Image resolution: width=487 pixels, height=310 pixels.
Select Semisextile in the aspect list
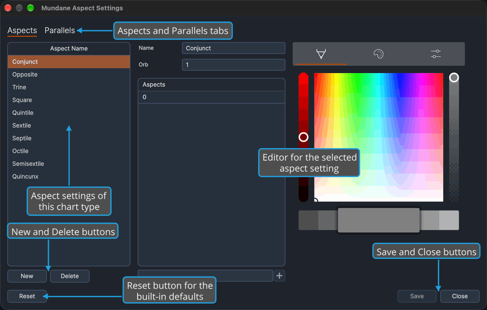(69, 163)
